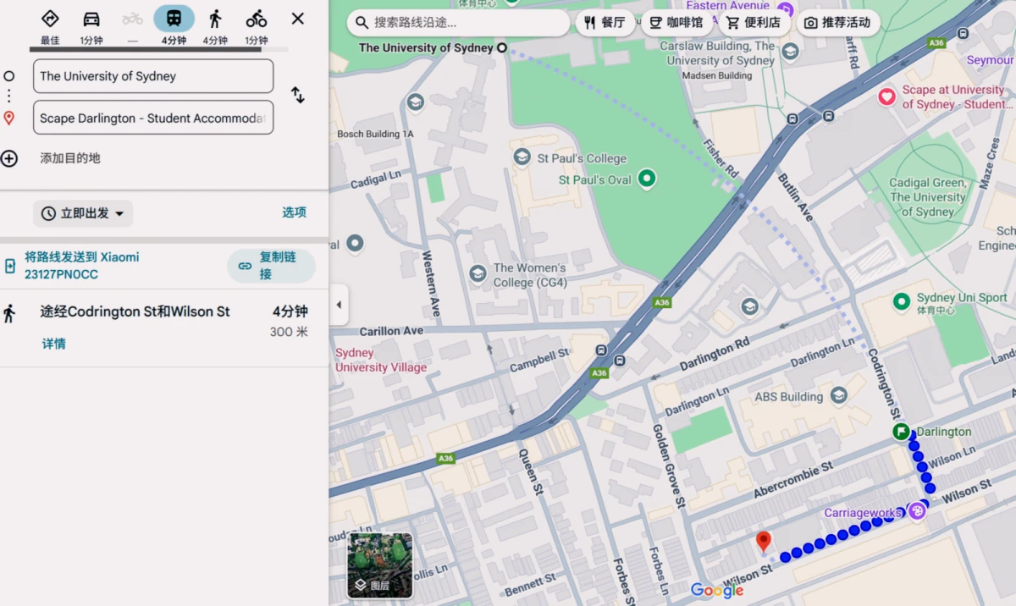This screenshot has width=1016, height=606.
Task: Select the best travel mode icon
Action: [x=50, y=19]
